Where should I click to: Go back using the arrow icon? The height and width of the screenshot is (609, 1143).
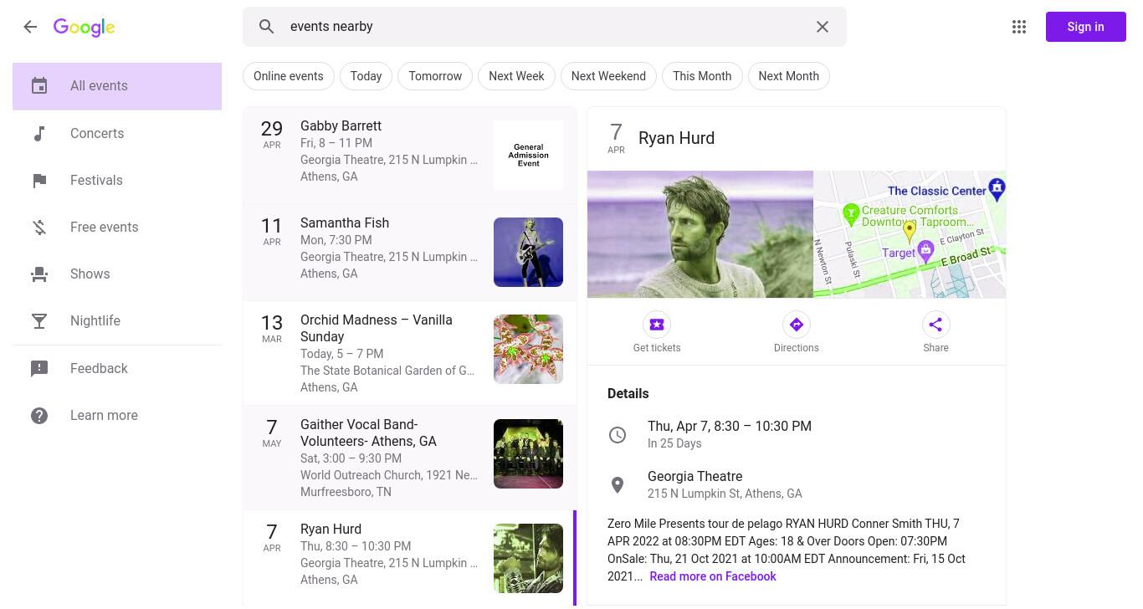(x=30, y=27)
